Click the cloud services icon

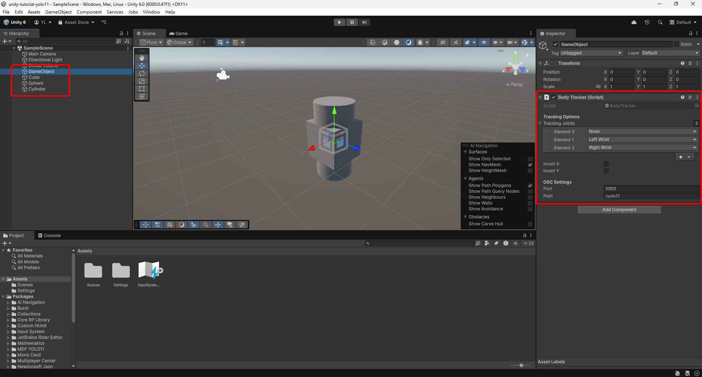click(634, 22)
